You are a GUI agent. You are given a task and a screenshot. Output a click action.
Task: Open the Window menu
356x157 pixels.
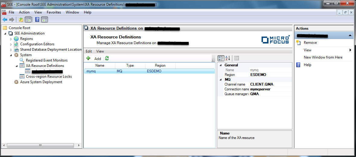point(72,12)
